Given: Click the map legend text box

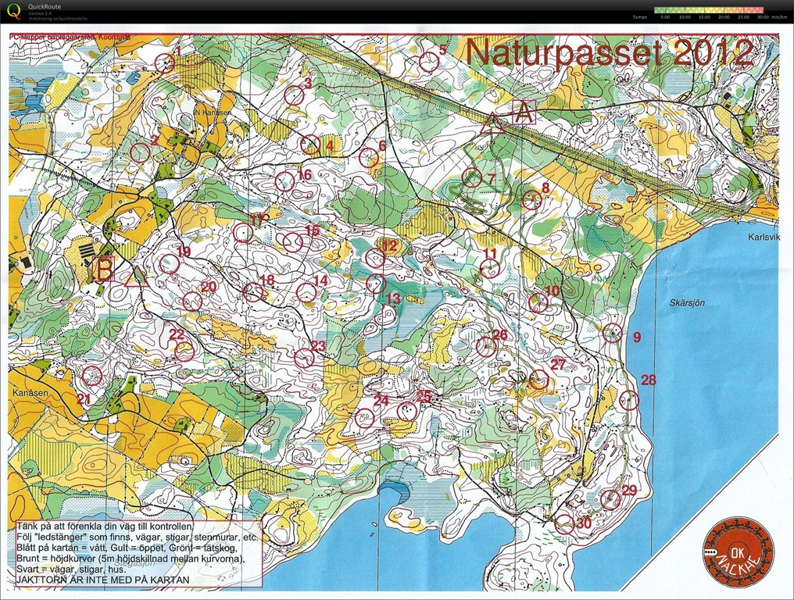Looking at the screenshot, I should (x=138, y=554).
